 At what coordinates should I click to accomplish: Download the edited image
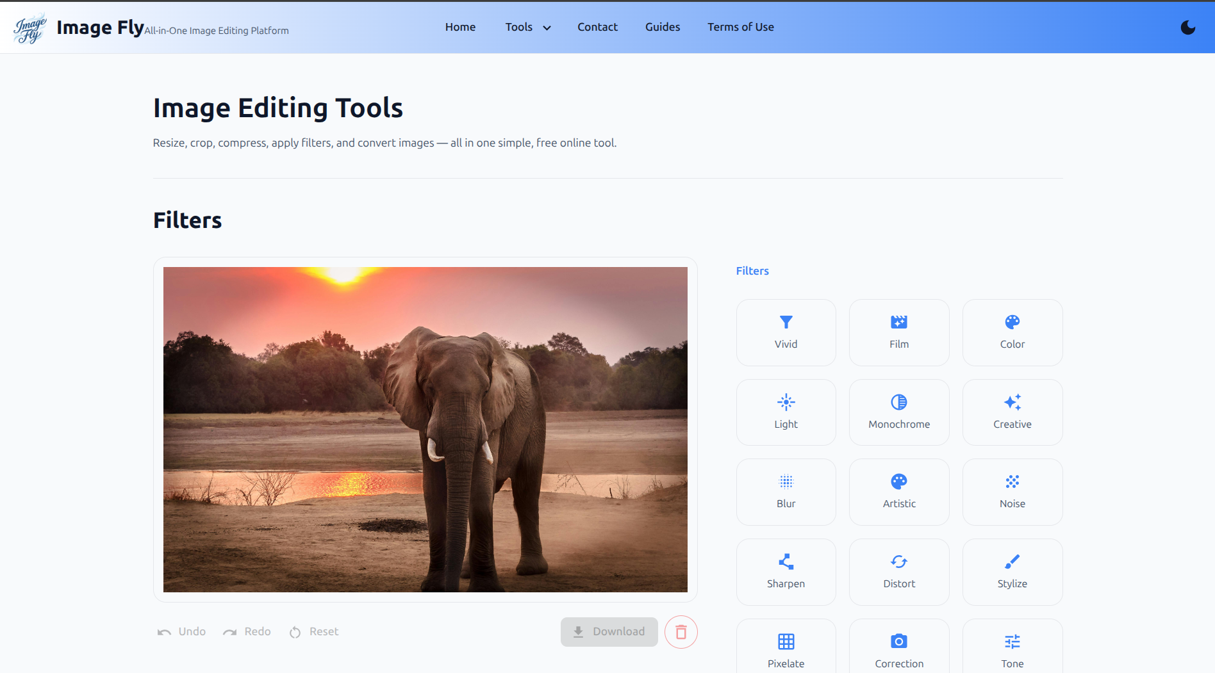(609, 631)
